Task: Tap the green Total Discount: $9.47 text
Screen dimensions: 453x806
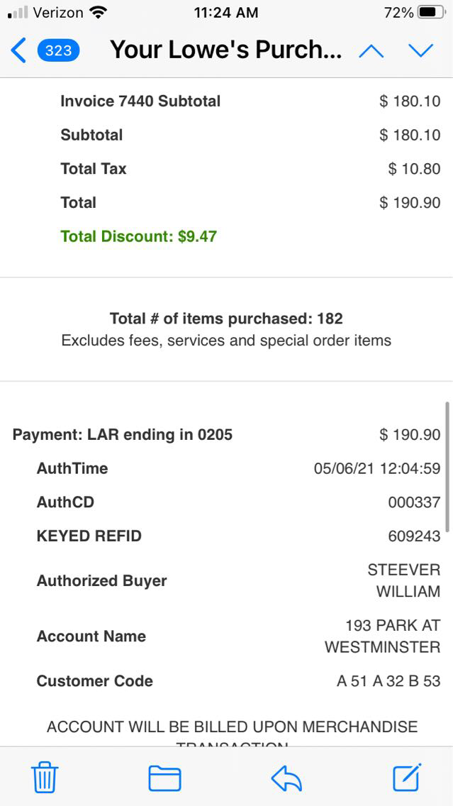Action: click(x=139, y=236)
